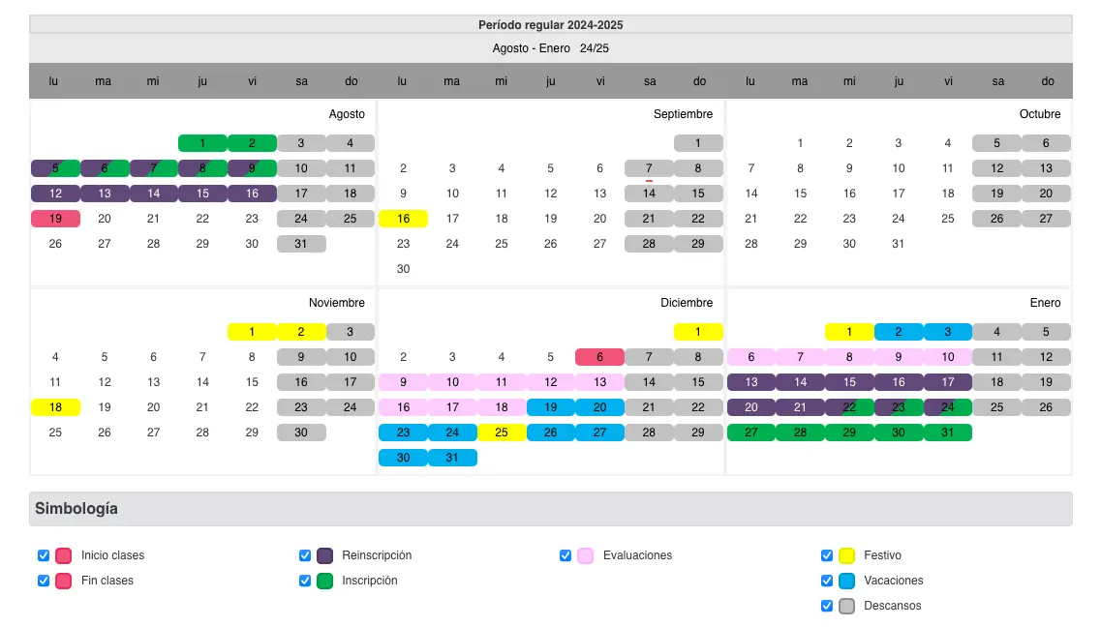This screenshot has height=627, width=1101.
Task: Uncheck the Reinscripción checkbox
Action: click(305, 555)
